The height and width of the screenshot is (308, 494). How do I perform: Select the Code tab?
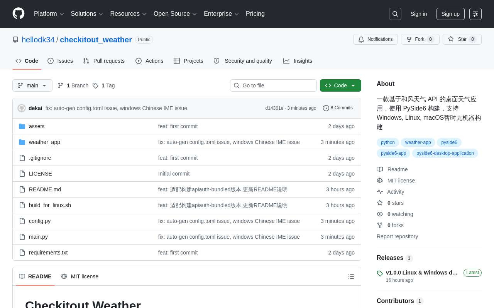[27, 61]
